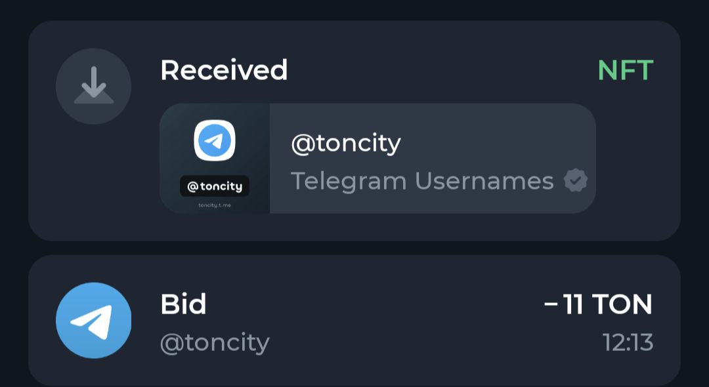Click the green NFT label
709x387 pixels.
click(625, 71)
